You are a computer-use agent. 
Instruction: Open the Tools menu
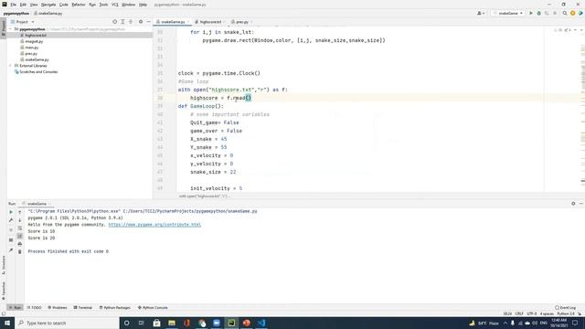pos(103,5)
